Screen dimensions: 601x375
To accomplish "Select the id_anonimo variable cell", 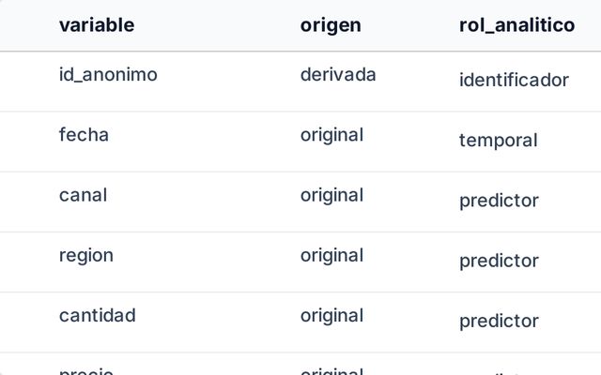I will click(x=108, y=74).
